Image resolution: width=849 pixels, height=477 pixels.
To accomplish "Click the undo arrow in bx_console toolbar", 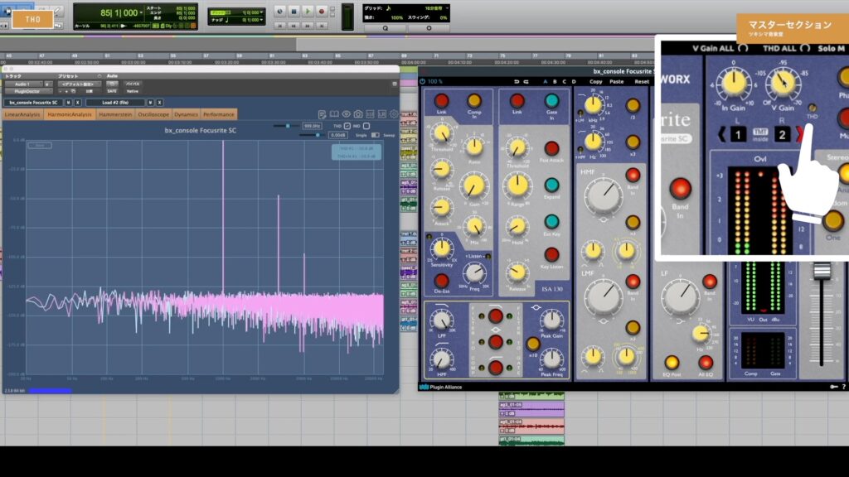I will pos(516,82).
